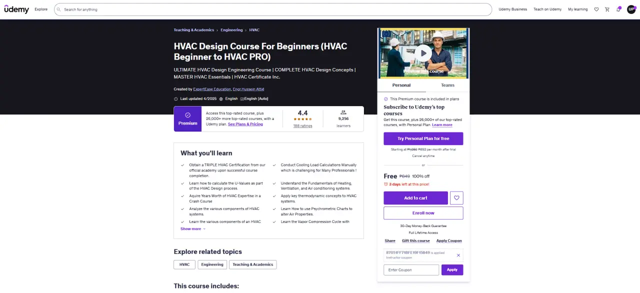This screenshot has width=640, height=293.
Task: Click the Udemy logo
Action: coord(16,9)
